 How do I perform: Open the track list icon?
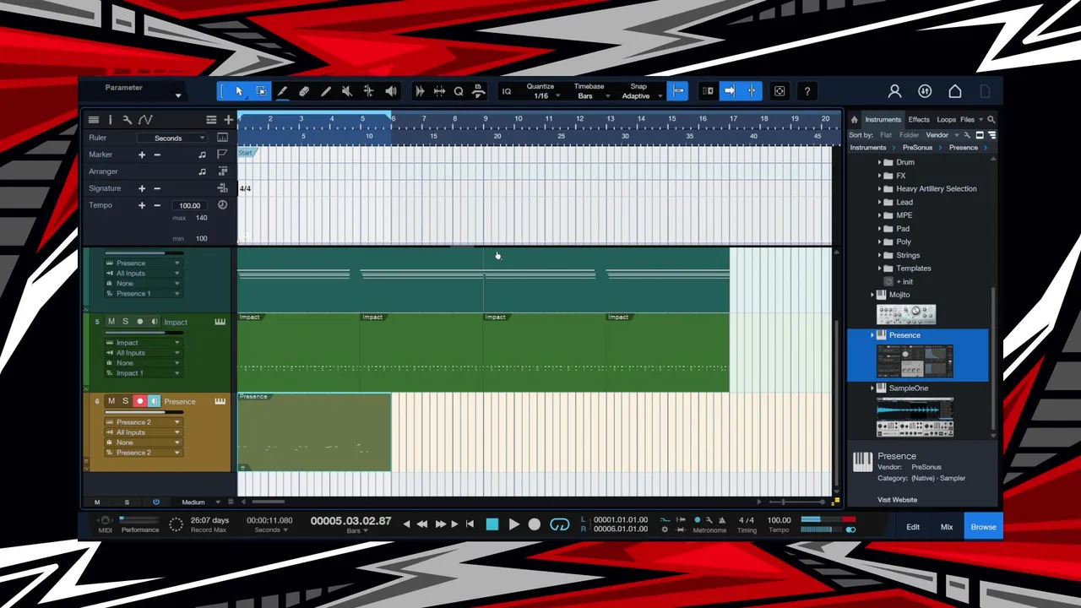94,120
